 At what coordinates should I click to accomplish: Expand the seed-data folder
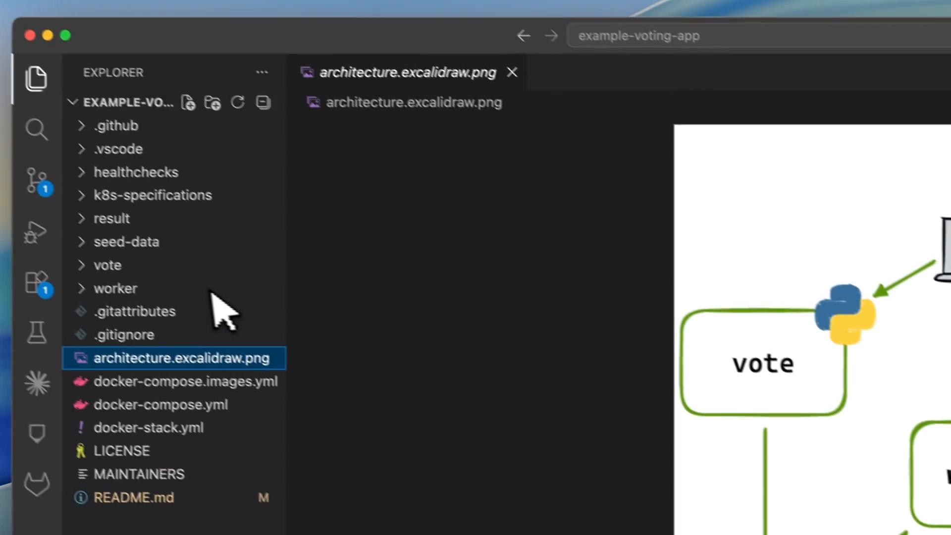click(x=174, y=242)
